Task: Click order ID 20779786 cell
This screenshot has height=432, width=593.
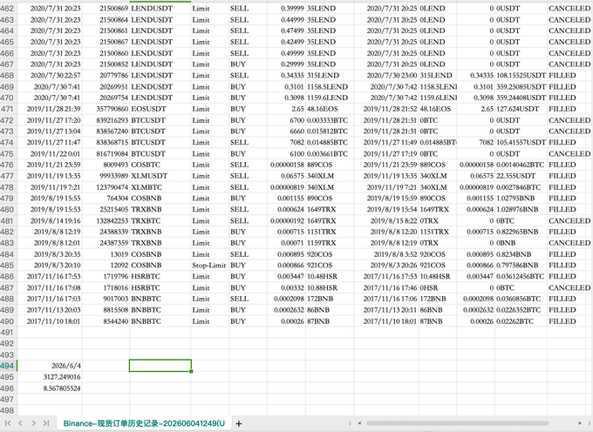Action: click(x=106, y=76)
